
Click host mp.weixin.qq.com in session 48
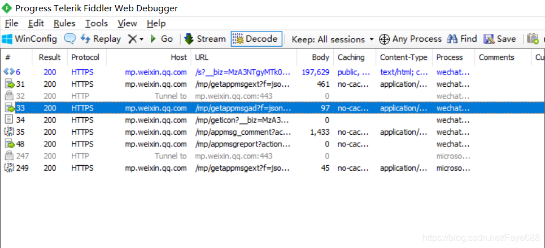[156, 144]
